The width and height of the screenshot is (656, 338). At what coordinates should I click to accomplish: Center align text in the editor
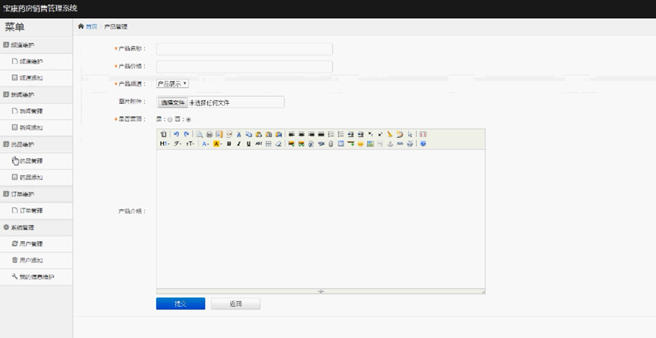coord(301,134)
